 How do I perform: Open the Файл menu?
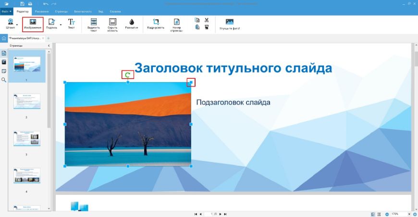(7, 12)
